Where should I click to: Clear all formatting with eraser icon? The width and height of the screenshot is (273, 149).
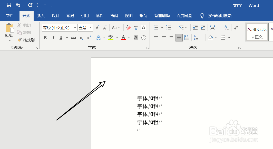(x=128, y=28)
